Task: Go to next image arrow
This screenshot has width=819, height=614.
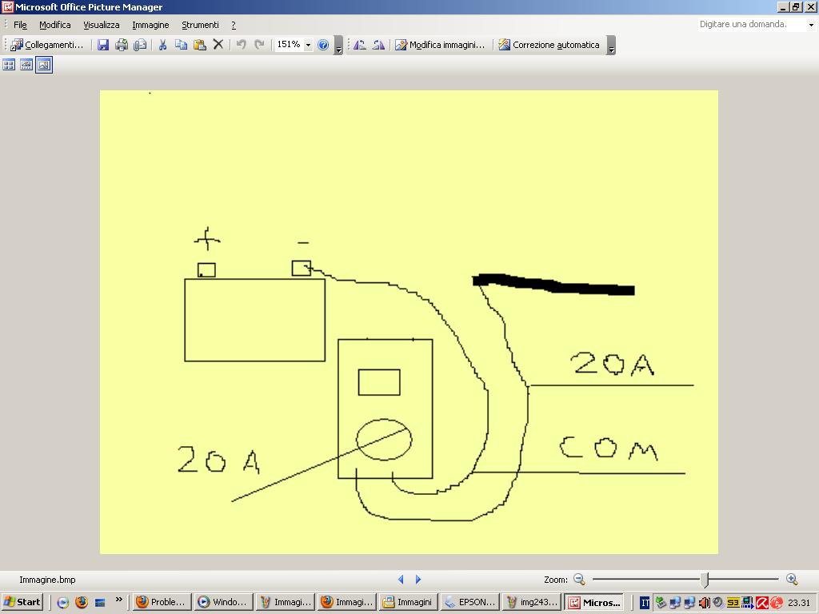Action: [x=417, y=580]
